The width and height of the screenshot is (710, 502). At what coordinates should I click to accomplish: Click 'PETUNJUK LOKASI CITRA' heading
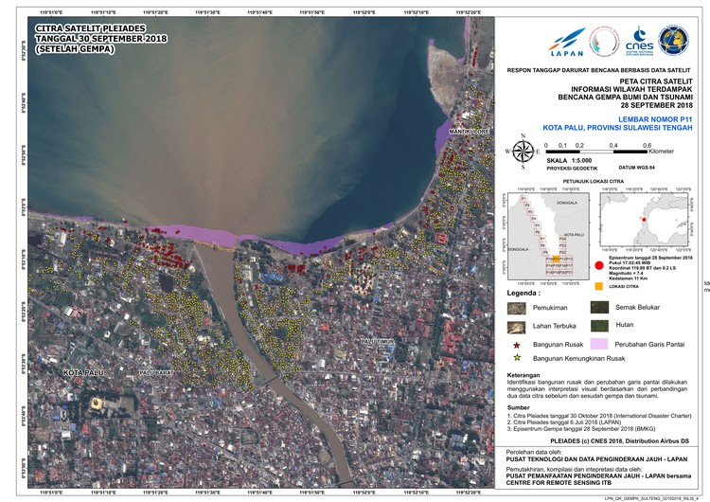point(594,181)
